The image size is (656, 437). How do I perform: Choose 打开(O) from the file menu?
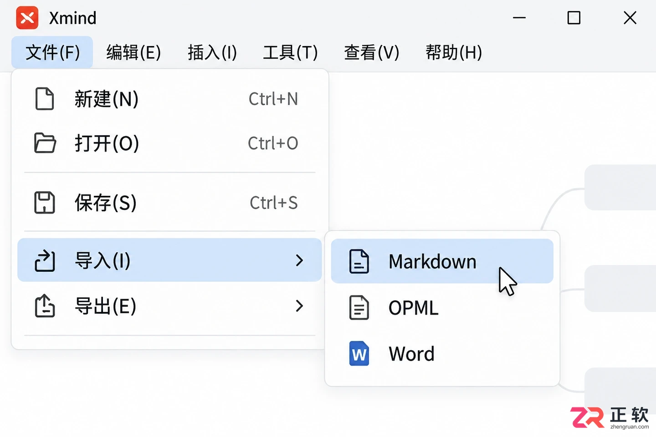click(170, 143)
